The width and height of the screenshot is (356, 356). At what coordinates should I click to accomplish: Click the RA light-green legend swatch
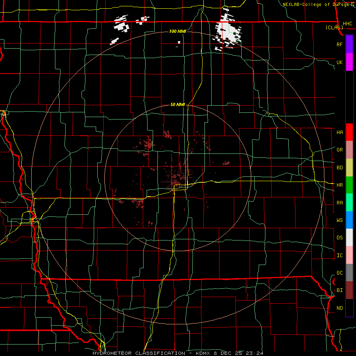click(349, 203)
